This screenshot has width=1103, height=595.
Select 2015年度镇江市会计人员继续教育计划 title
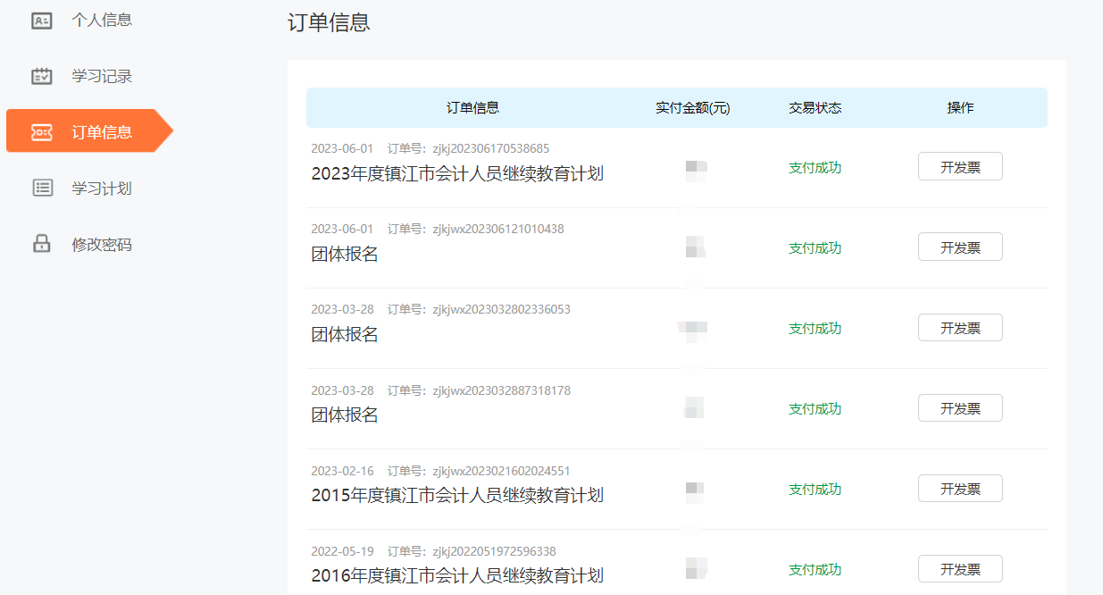pos(457,495)
